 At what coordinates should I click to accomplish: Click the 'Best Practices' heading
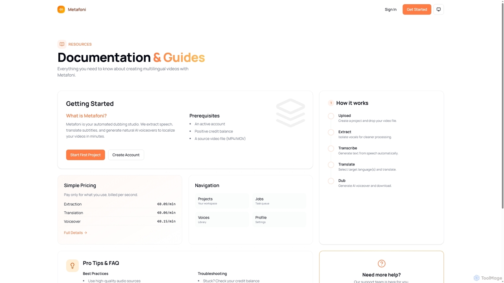click(95, 274)
